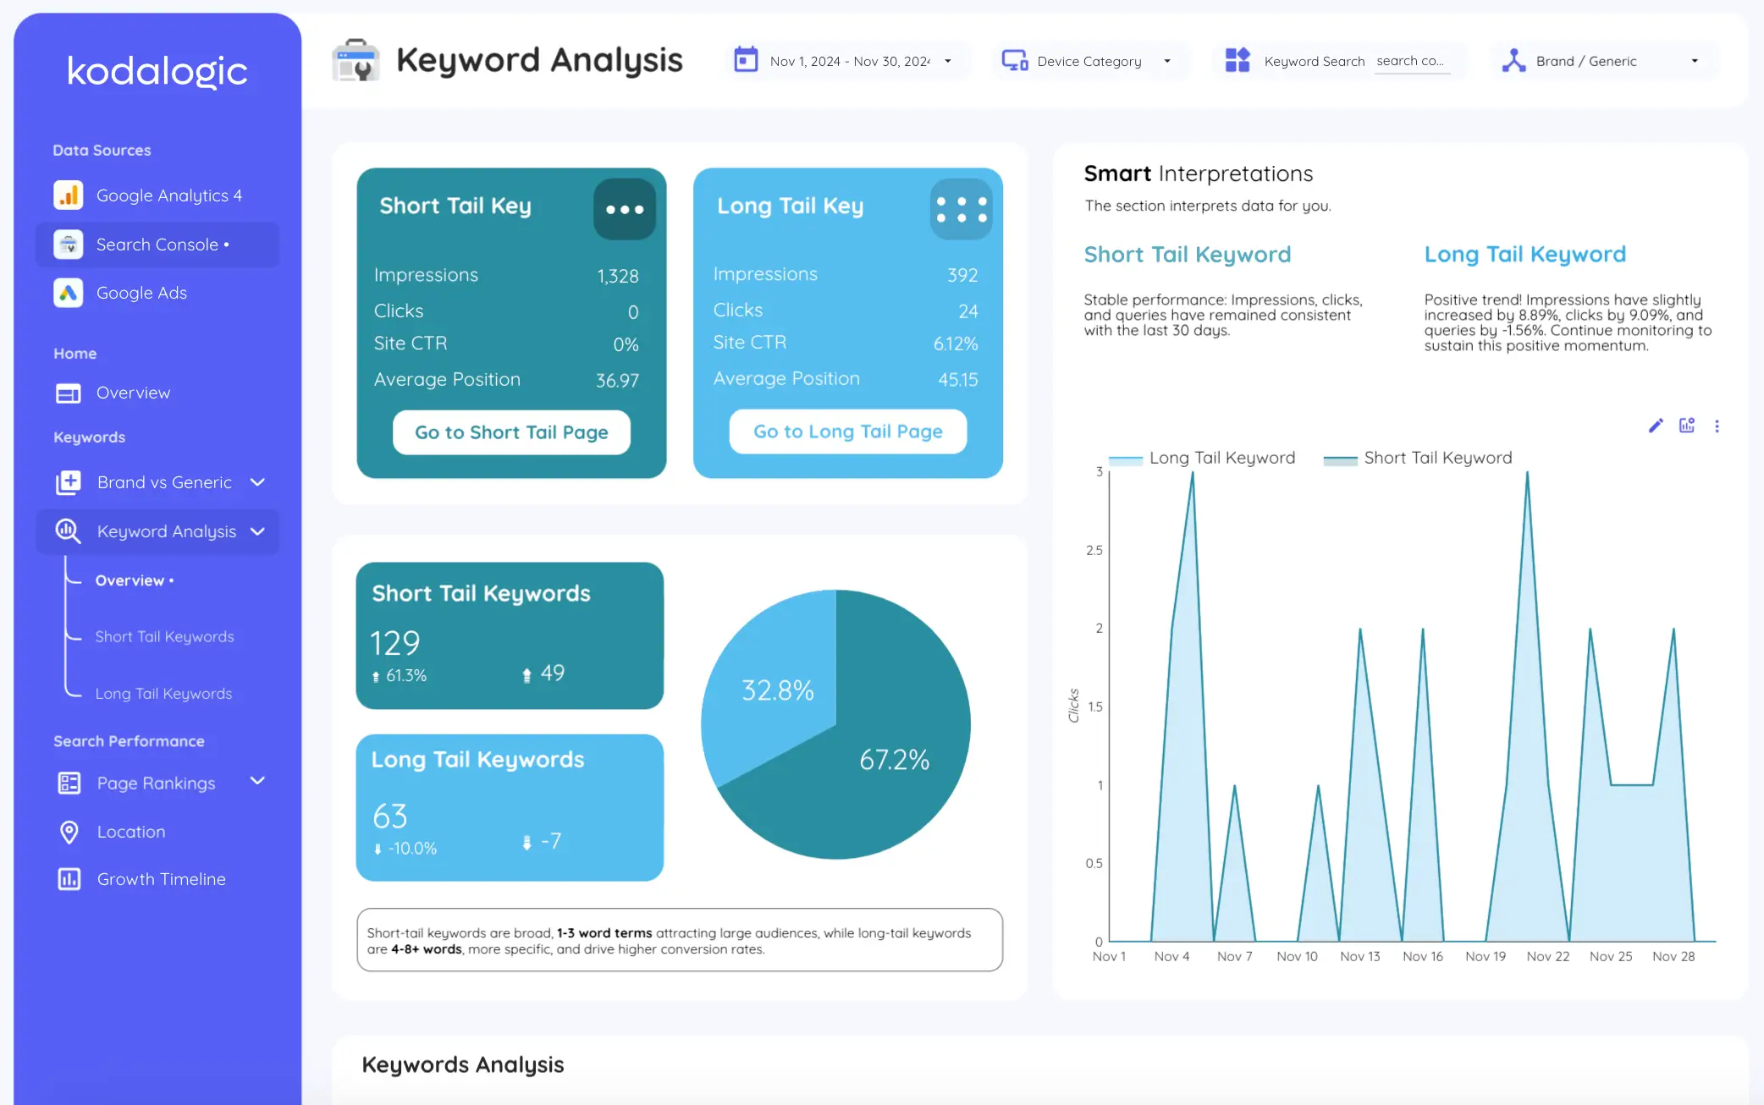Click the calendar icon beside date range
The width and height of the screenshot is (1764, 1105).
pos(746,60)
